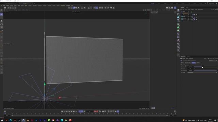Open the Bookmarks menu in Object Manager
This screenshot has height=122, width=218.
tap(200, 9)
